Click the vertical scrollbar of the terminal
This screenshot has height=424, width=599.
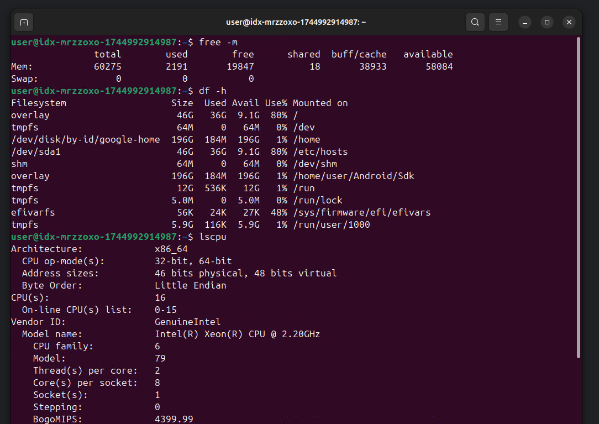pos(579,193)
